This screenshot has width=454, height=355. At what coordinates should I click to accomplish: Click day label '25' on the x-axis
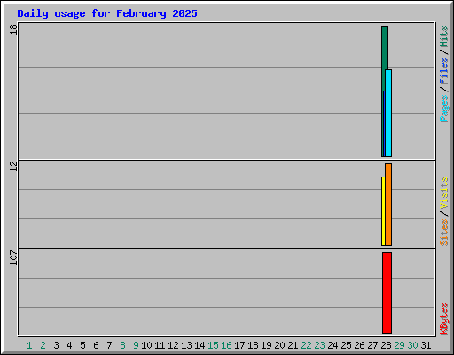pos(346,345)
